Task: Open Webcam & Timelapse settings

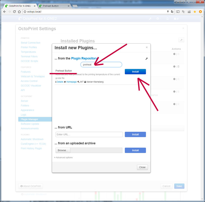Action: 33,76
